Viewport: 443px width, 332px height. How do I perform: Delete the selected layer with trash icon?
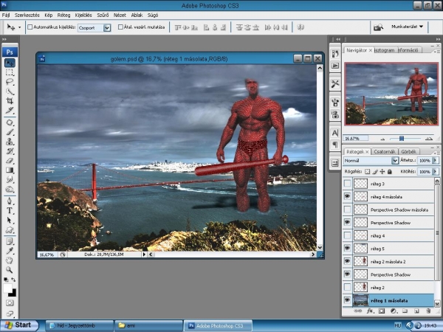coord(428,311)
